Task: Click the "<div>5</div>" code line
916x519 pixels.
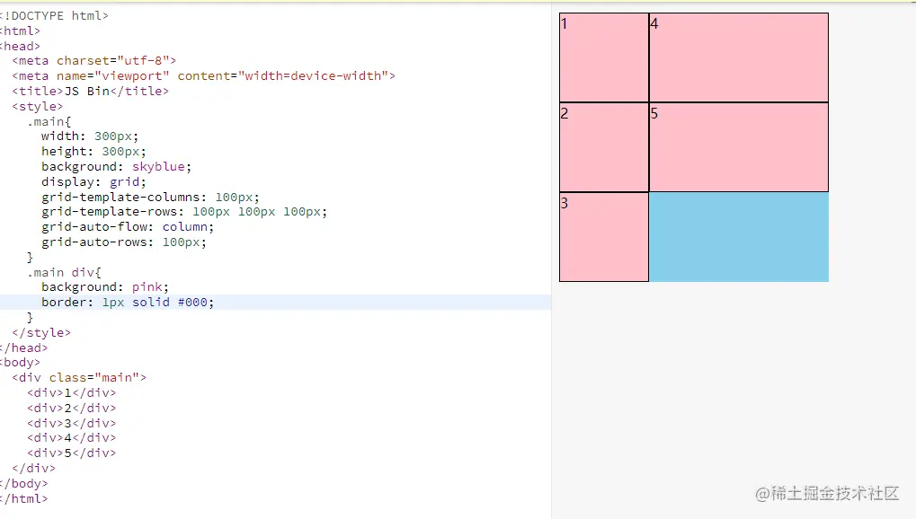Action: point(71,453)
